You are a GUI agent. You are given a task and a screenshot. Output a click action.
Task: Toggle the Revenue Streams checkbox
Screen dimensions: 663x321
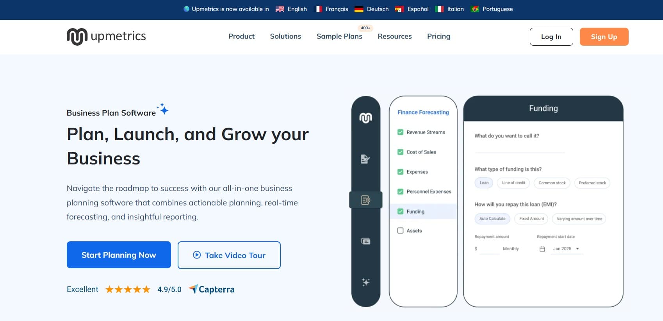[x=400, y=132]
